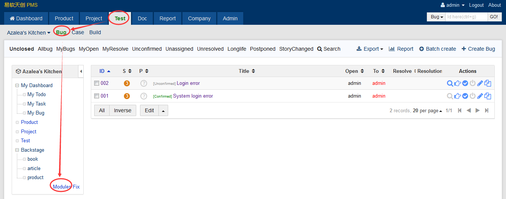506x199 pixels.
Task: Click the orange severity 3 badge for bug 002
Action: click(x=127, y=83)
